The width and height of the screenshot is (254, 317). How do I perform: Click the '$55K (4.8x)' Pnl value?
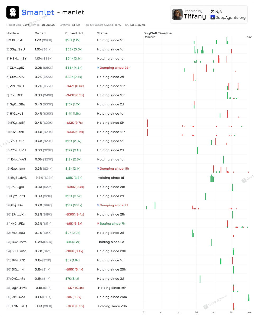tap(74, 68)
